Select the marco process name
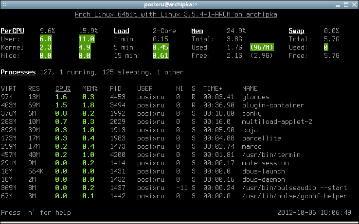Image resolution: width=359 pixels, height=224 pixels. pos(252,146)
